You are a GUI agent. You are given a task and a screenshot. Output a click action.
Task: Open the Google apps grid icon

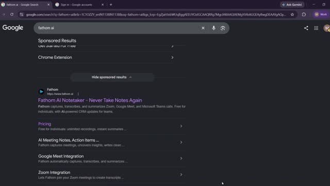point(316,28)
